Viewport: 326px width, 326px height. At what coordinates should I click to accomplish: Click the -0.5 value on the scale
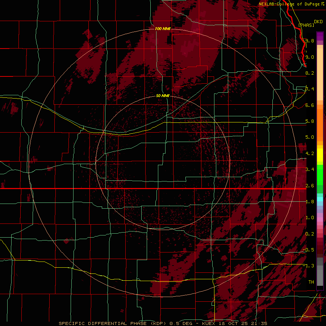(308, 250)
